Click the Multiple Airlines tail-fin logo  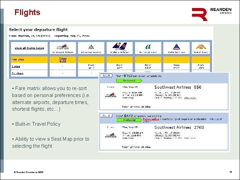tap(120, 47)
